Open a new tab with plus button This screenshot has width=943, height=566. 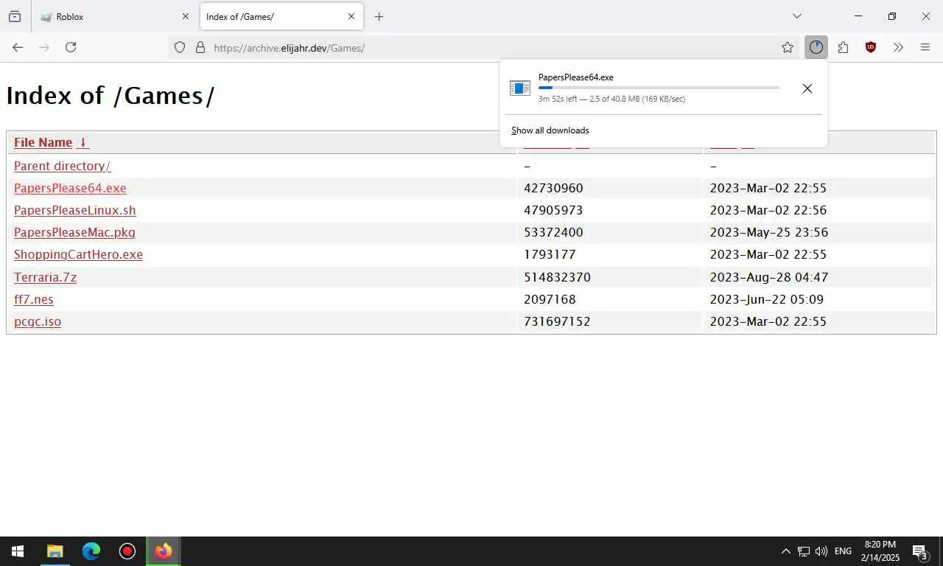379,16
